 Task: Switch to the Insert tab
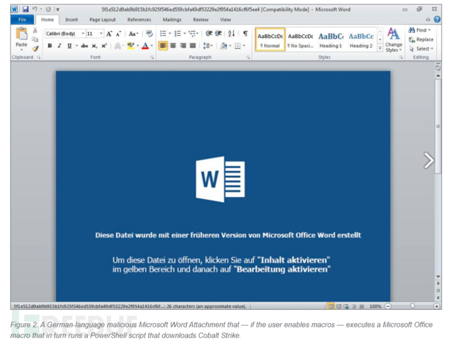[72, 20]
